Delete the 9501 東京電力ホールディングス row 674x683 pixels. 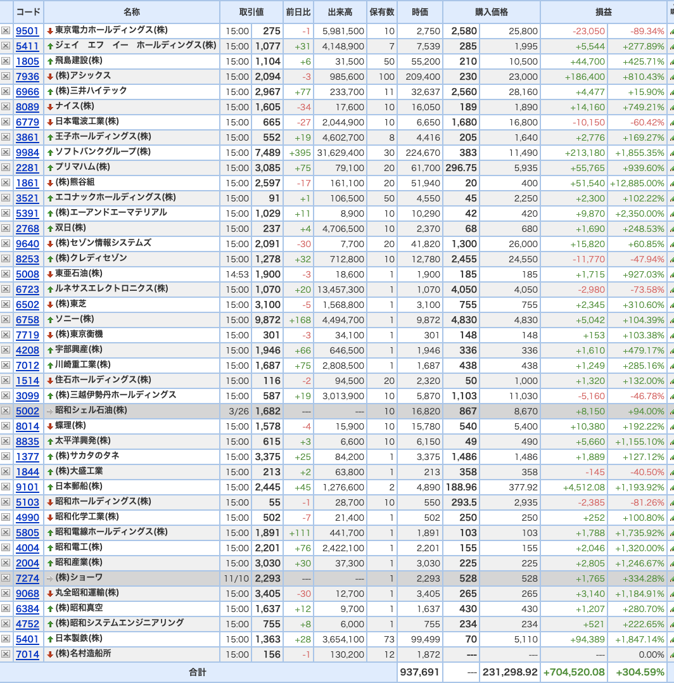(5, 30)
